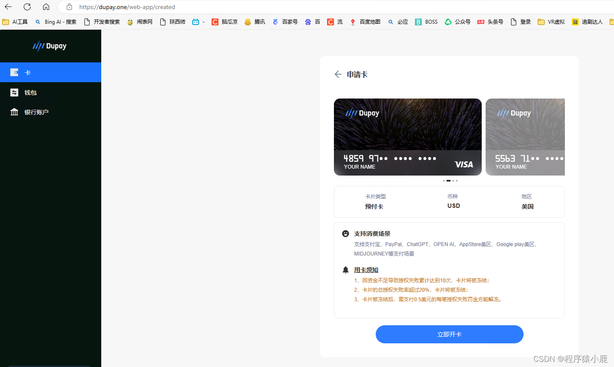Open the 陕西师 bookmark
This screenshot has height=367, width=614.
click(172, 22)
